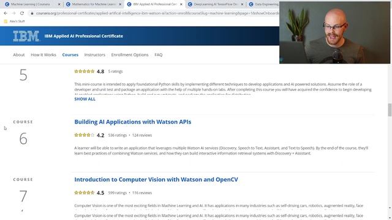Click the 4.8 star rating icons
This screenshot has height=220, width=392.
(x=85, y=71)
